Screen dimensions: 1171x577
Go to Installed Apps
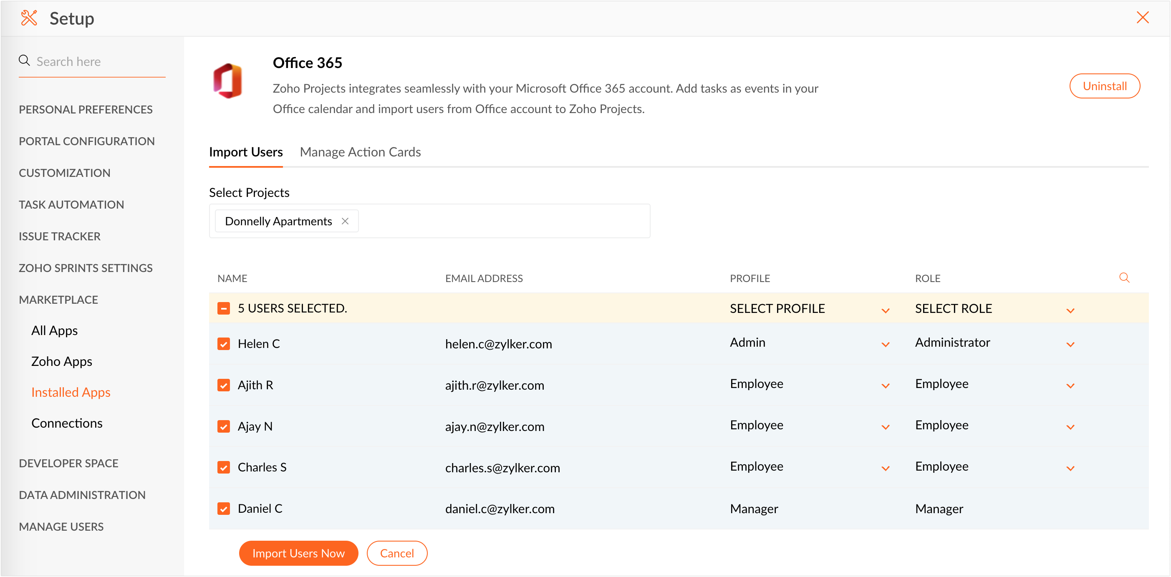71,393
